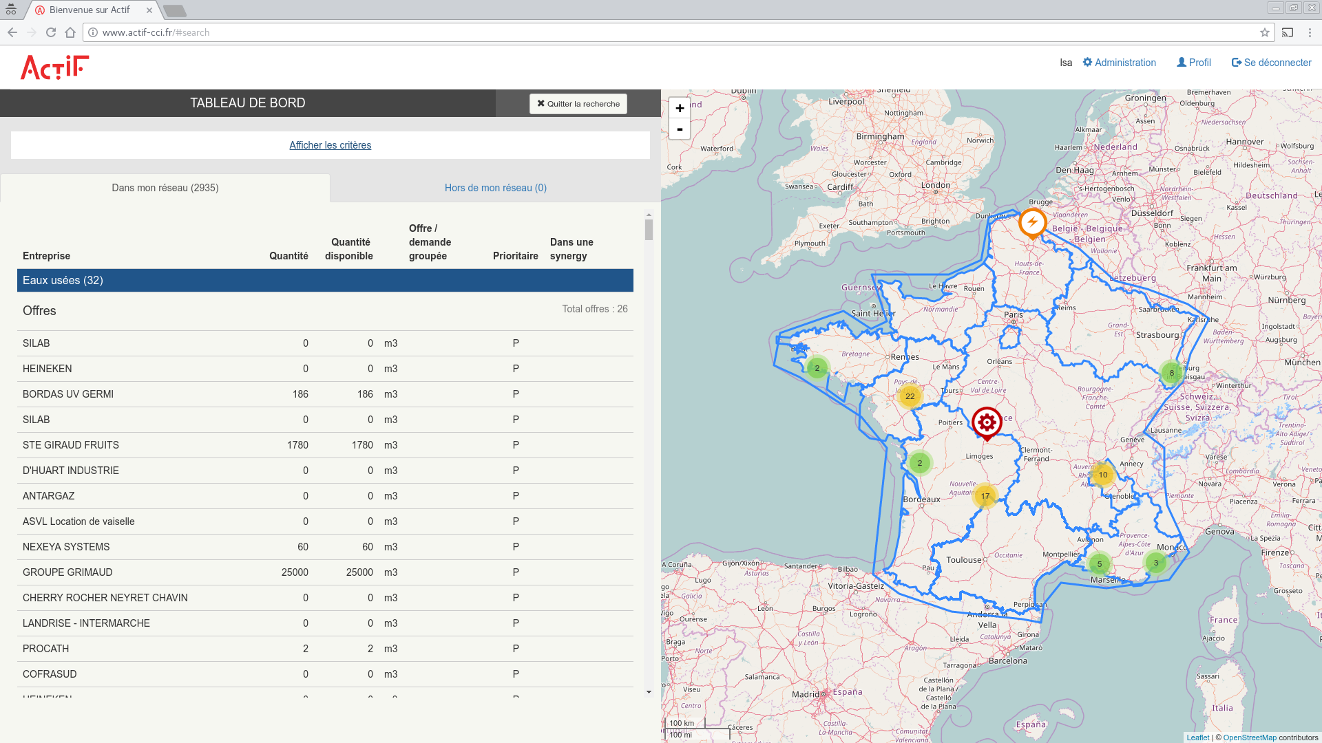Viewport: 1322px width, 743px height.
Task: Bookmark page with the star icon
Action: [1264, 32]
